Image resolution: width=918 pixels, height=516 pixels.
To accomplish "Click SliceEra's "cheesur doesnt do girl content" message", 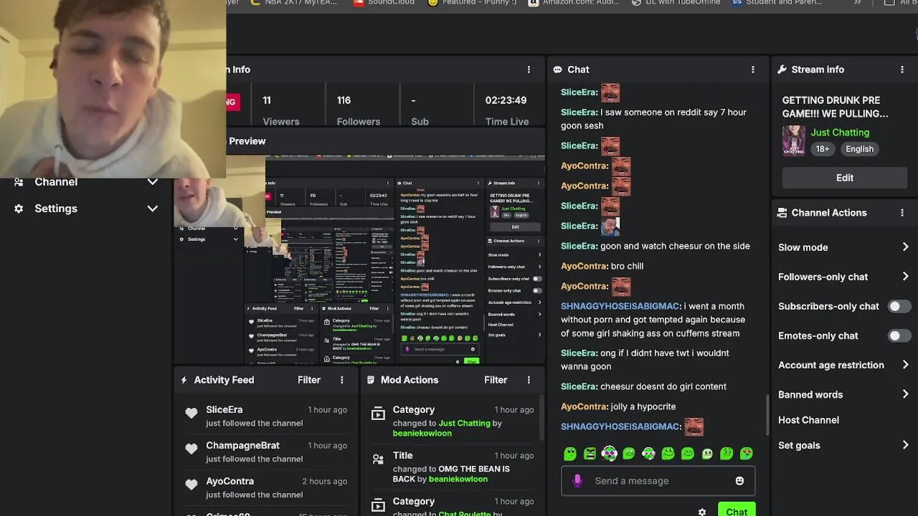I will tap(643, 386).
